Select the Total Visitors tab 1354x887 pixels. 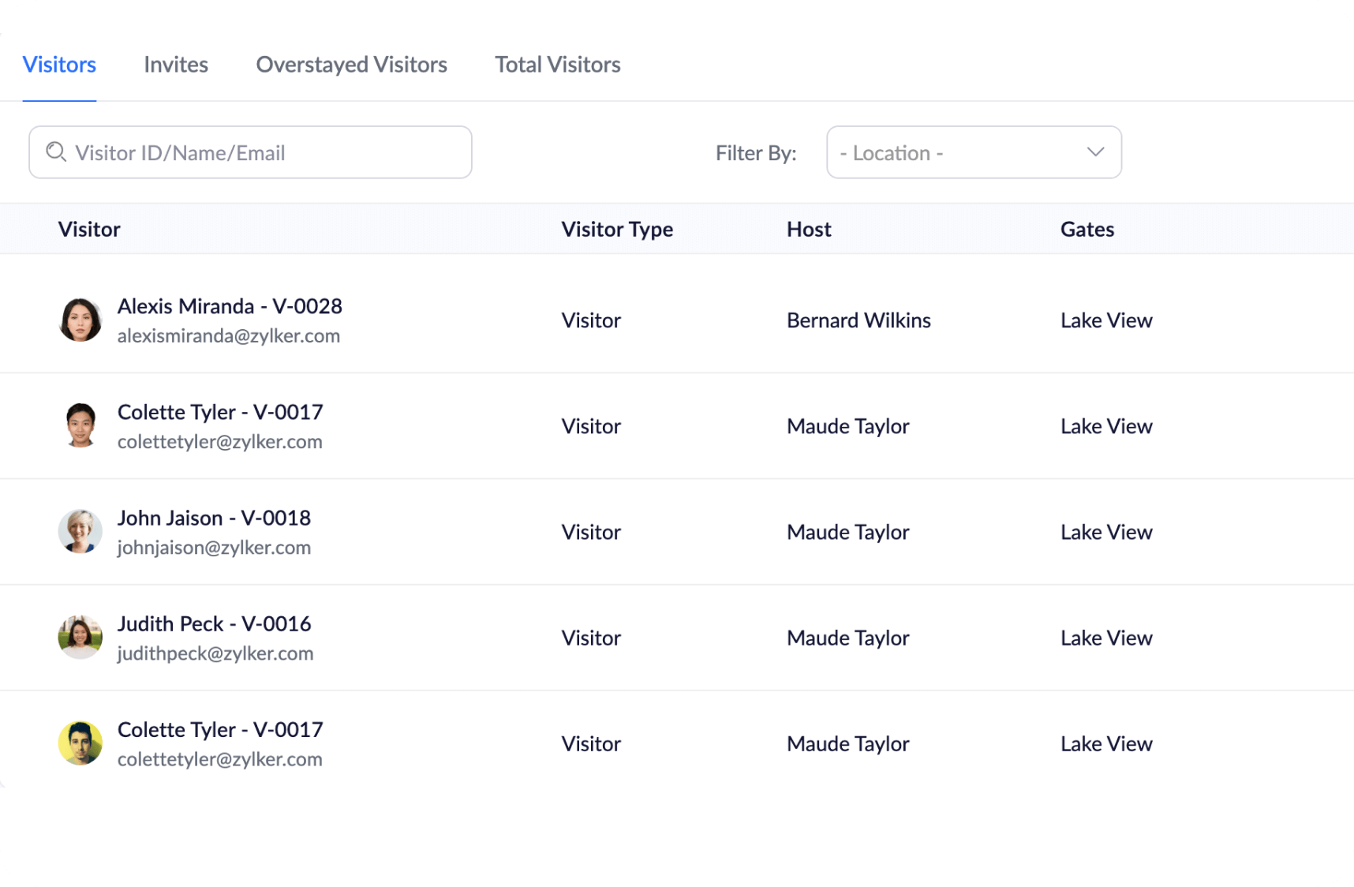[x=557, y=65]
